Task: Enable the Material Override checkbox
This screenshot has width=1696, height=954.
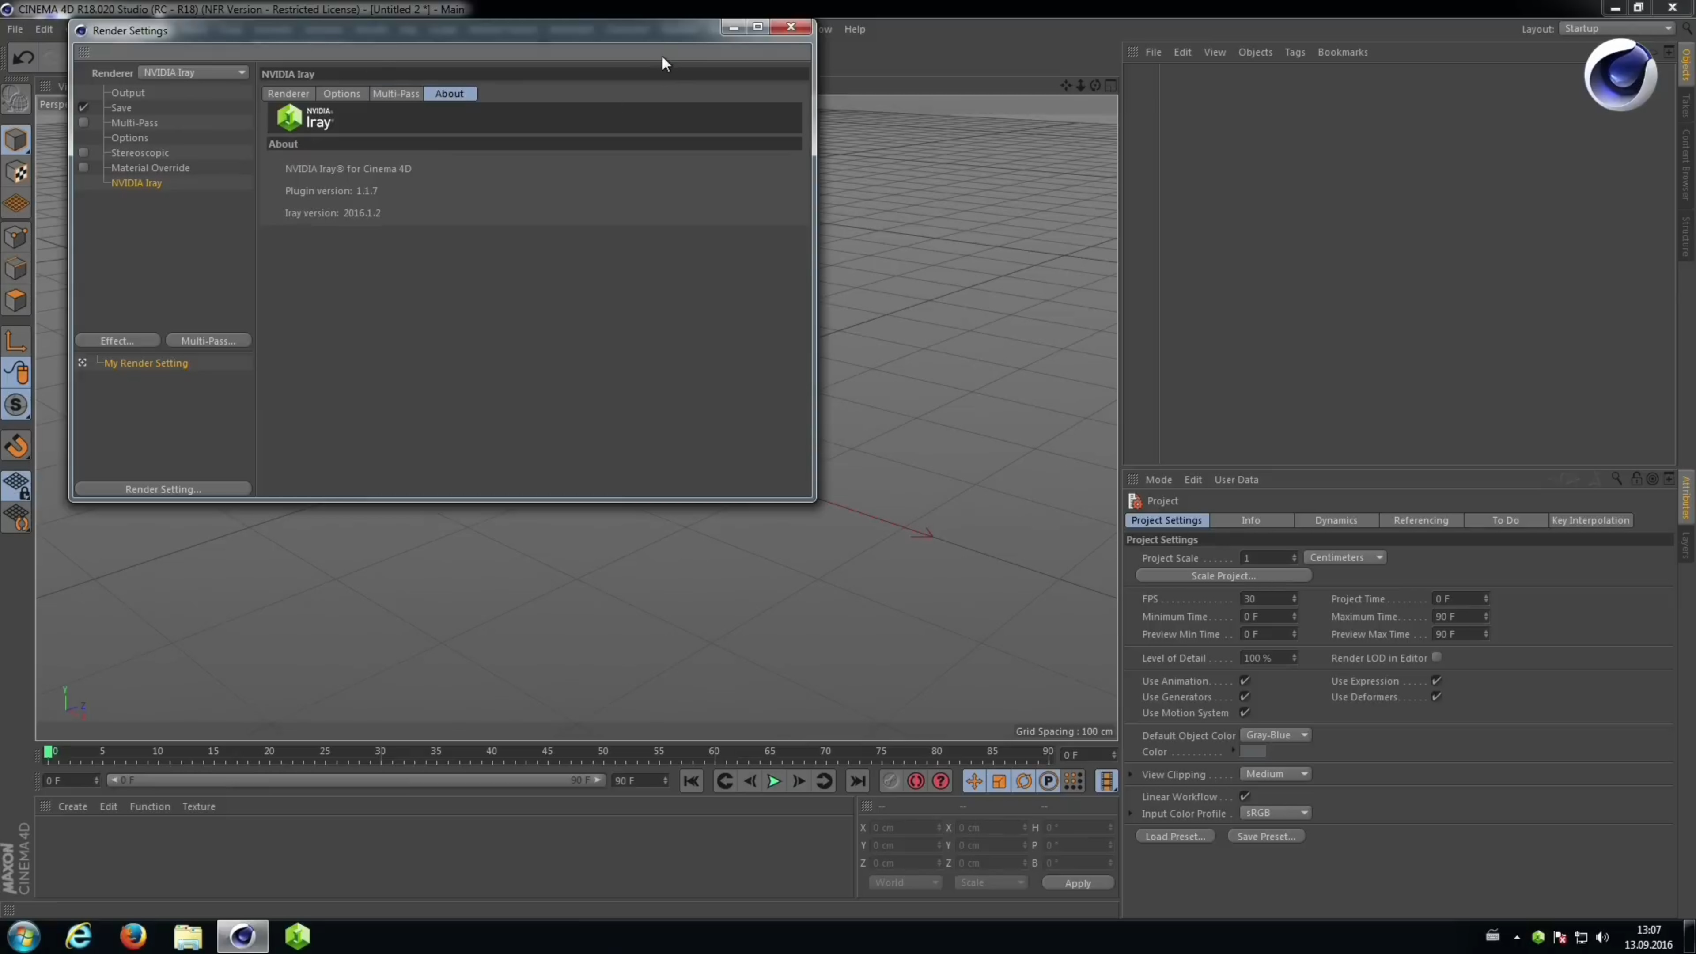Action: pos(83,167)
